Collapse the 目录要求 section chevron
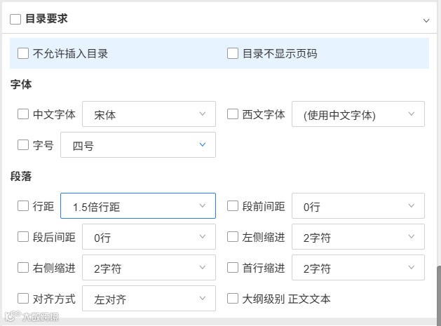The image size is (441, 326). 426,20
